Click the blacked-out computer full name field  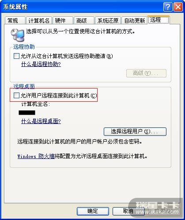27,113
